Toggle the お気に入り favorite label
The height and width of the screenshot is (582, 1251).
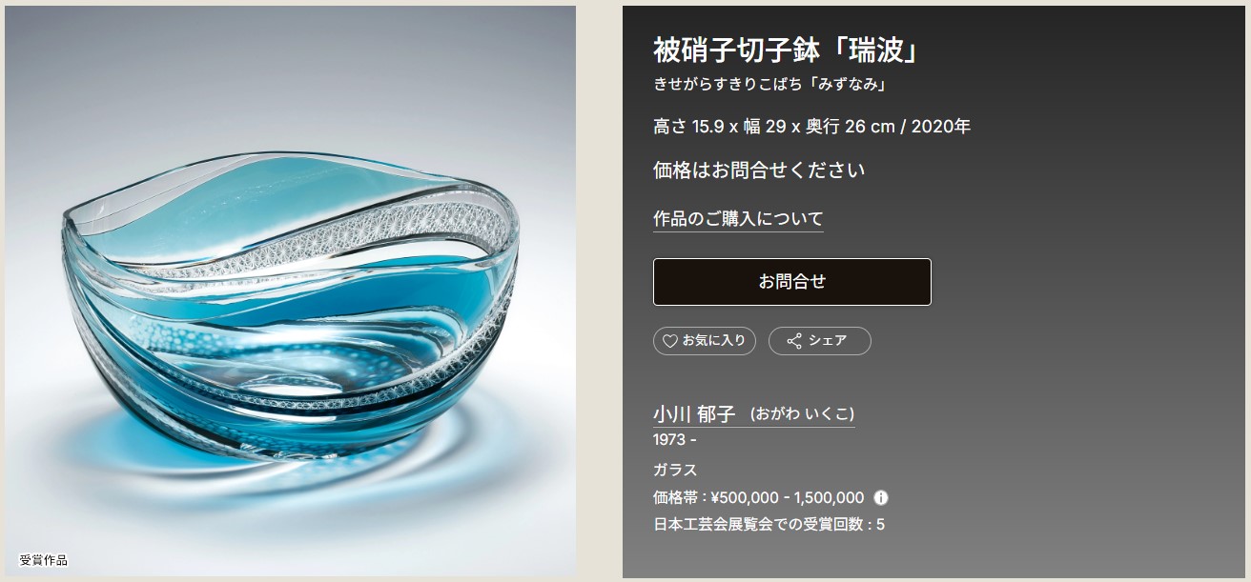pyautogui.click(x=714, y=341)
